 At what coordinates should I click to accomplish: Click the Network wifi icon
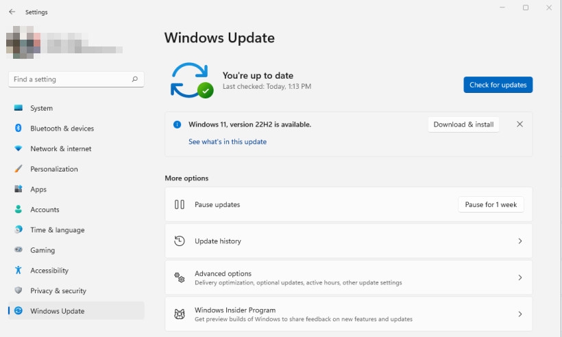coord(19,148)
